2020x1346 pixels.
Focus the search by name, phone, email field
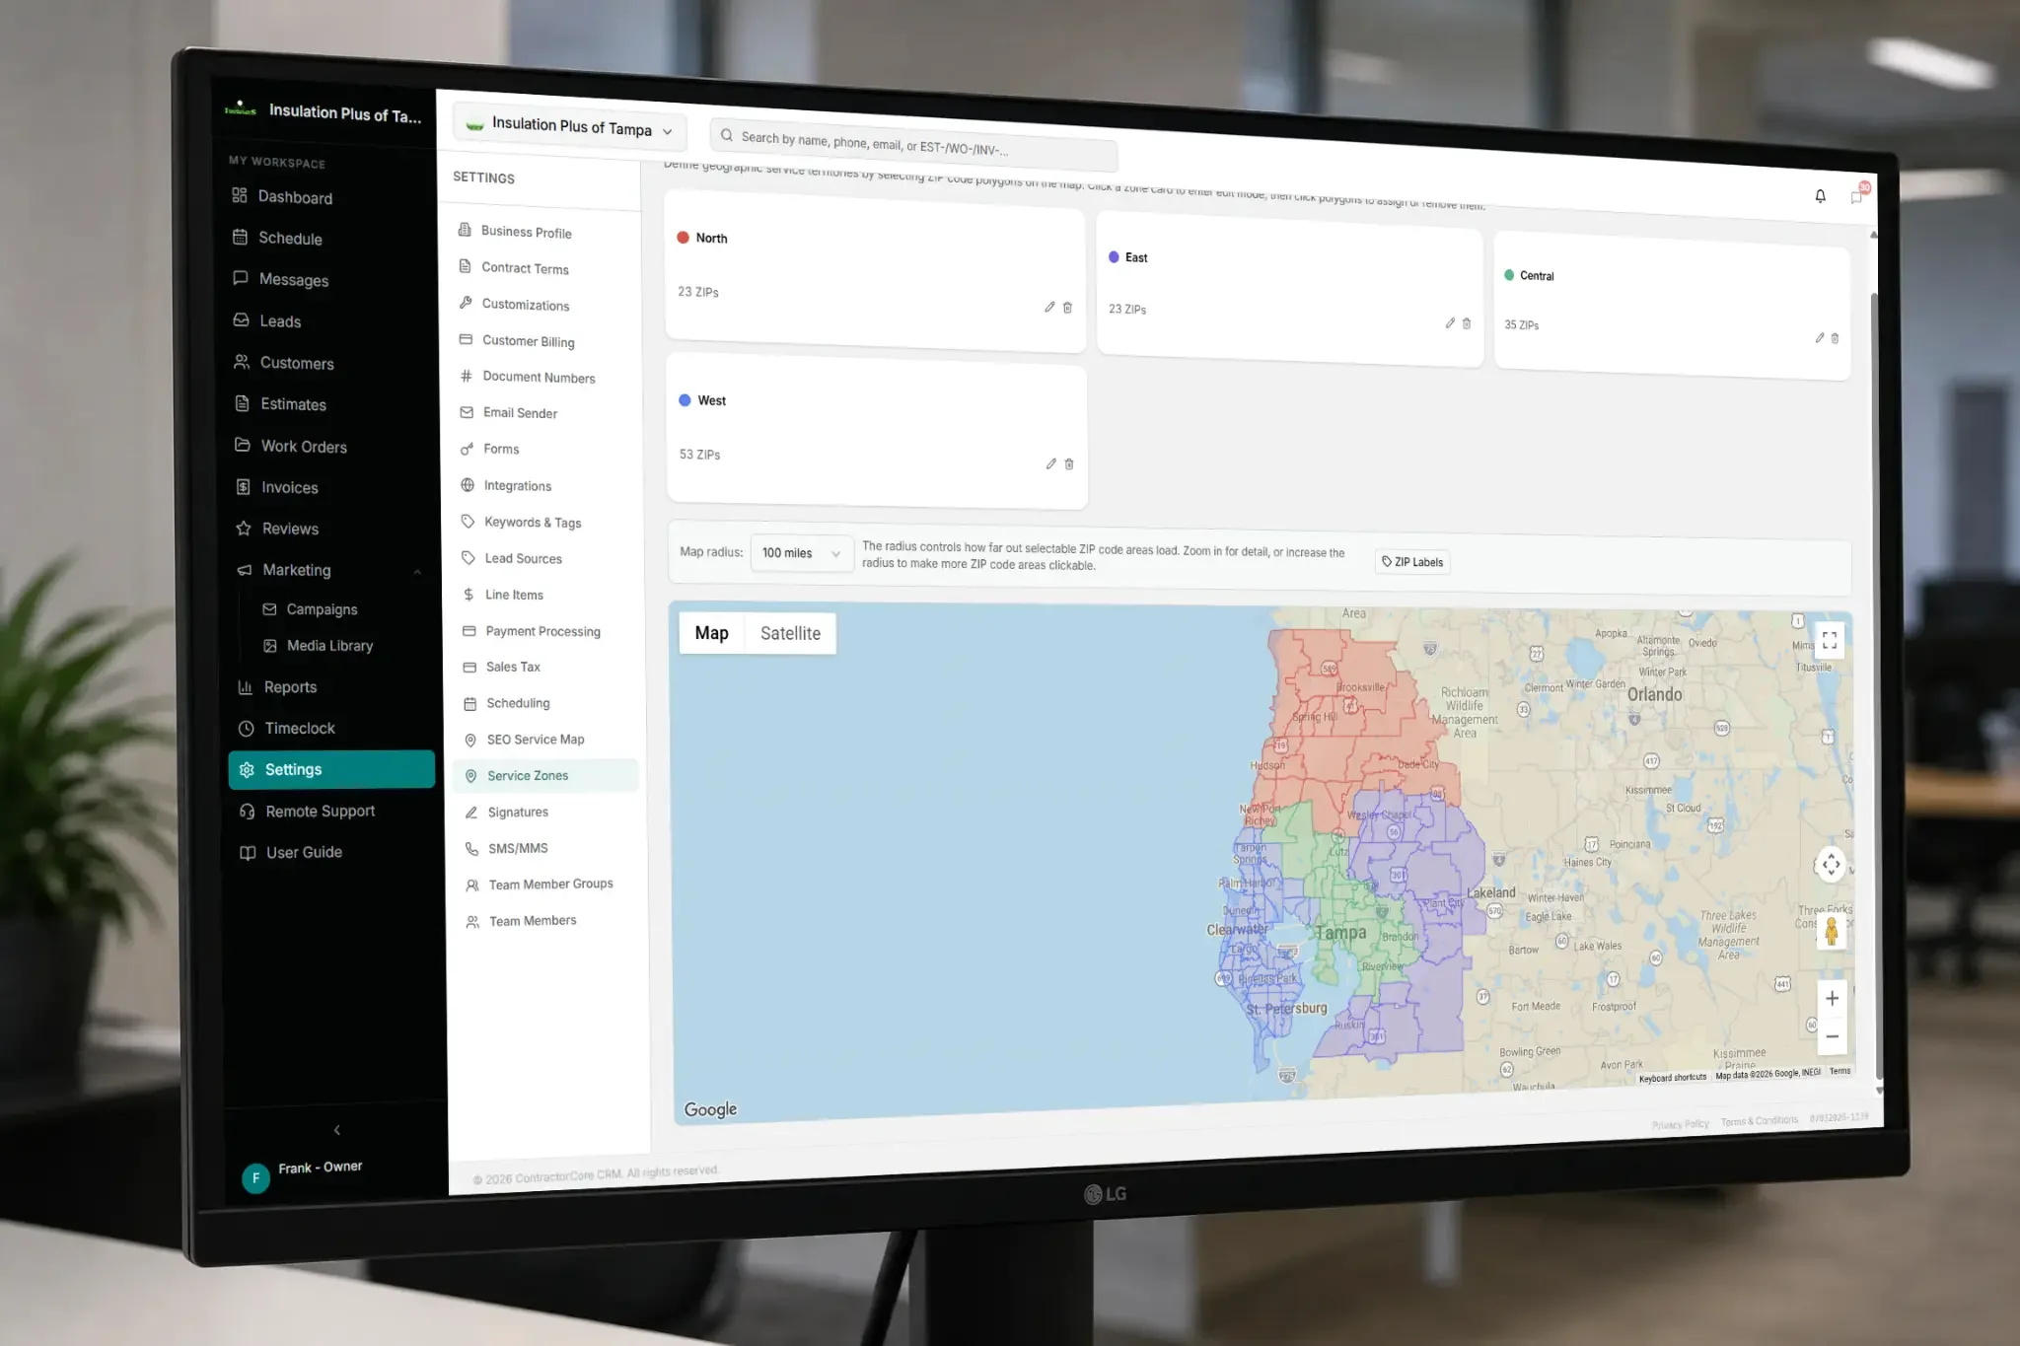913,145
